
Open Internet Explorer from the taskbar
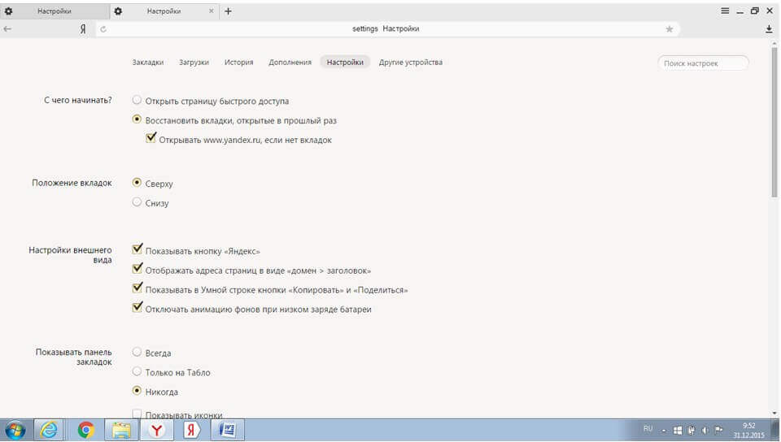pyautogui.click(x=50, y=430)
